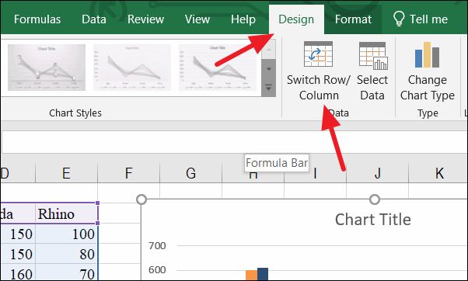Image resolution: width=468 pixels, height=281 pixels.
Task: Open the Data ribbon tab
Action: pos(94,19)
